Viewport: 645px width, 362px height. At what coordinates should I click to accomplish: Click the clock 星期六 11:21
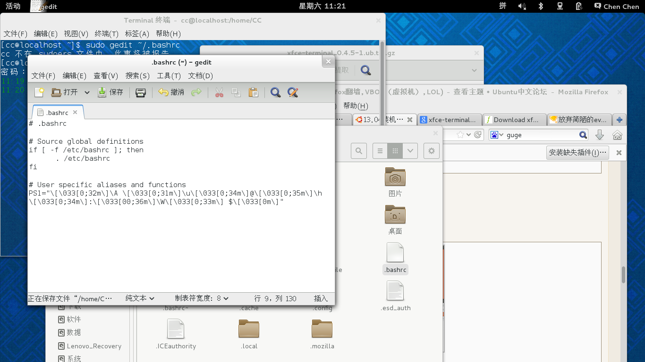(x=322, y=6)
